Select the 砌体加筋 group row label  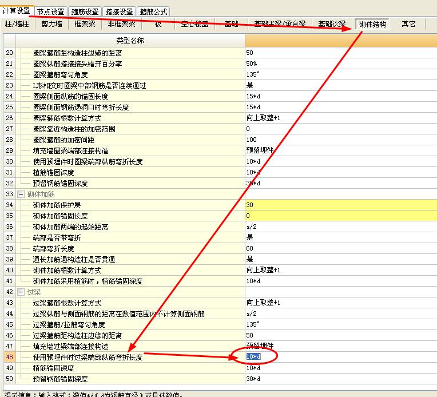(41, 194)
